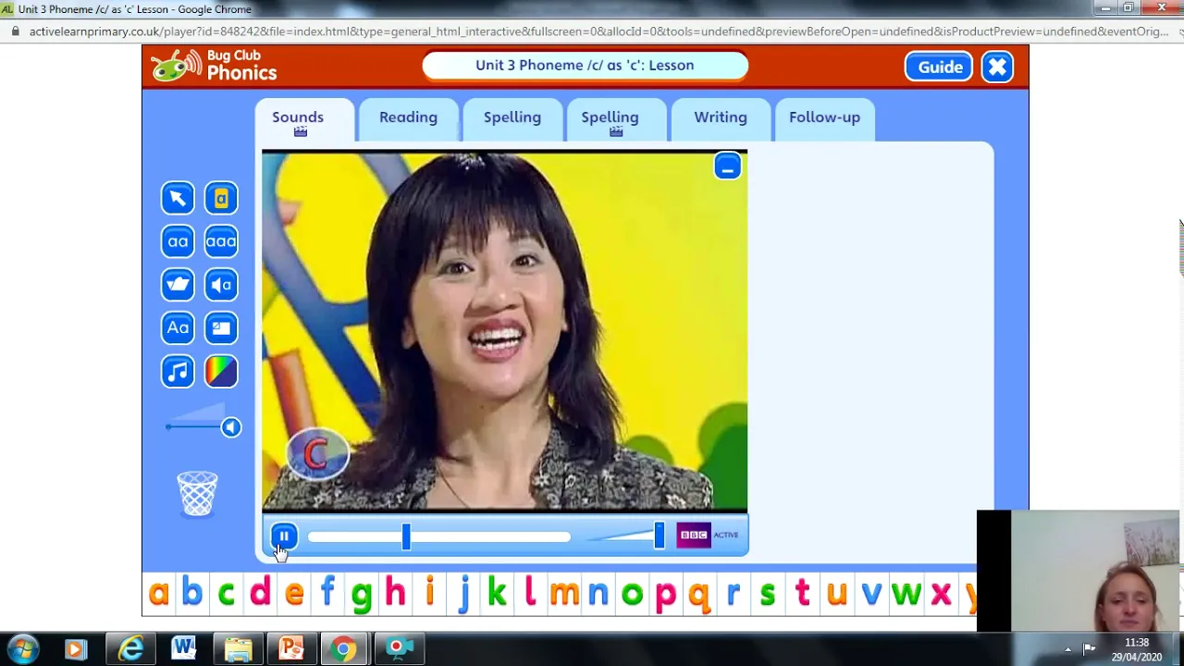Screen dimensions: 1184x666
Task: Open the Spelling tab with video icon
Action: [616, 120]
